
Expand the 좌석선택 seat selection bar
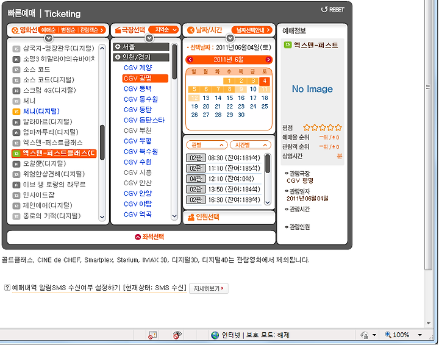tap(141, 237)
